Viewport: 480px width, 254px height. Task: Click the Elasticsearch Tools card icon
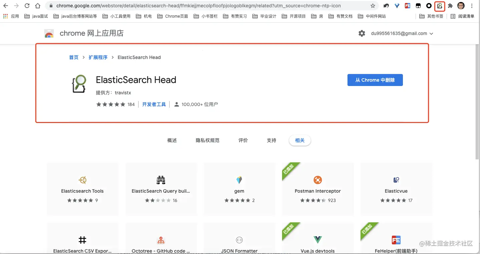click(82, 180)
